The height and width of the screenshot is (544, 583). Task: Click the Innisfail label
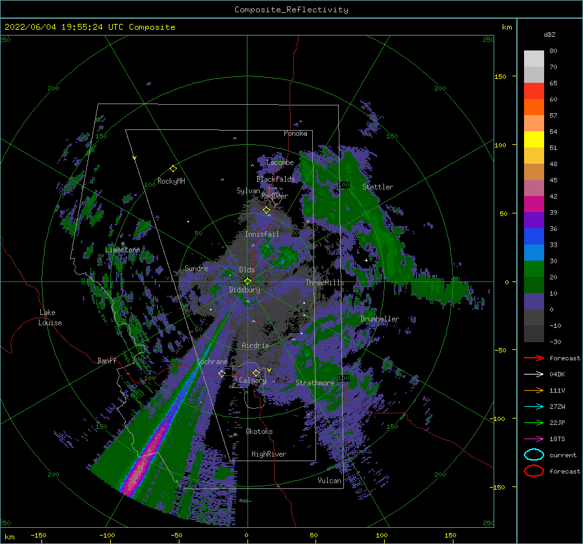click(262, 234)
